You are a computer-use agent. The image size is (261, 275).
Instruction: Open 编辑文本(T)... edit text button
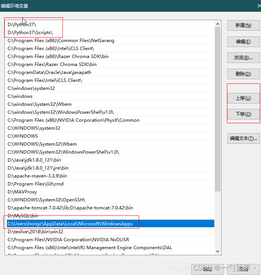point(243,138)
